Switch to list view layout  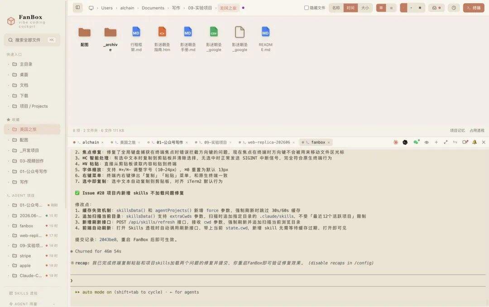391,8
